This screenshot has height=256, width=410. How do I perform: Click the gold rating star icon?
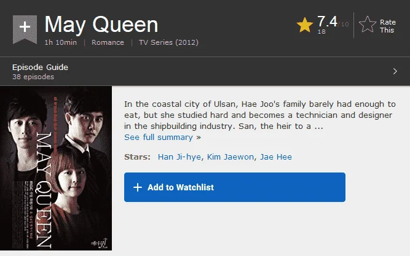[305, 25]
